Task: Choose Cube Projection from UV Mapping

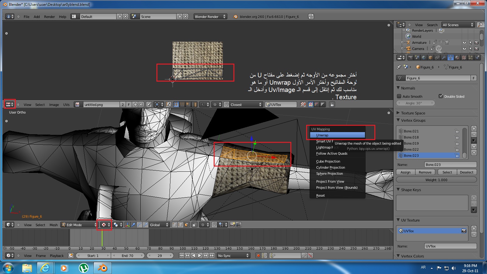Action: 337,161
